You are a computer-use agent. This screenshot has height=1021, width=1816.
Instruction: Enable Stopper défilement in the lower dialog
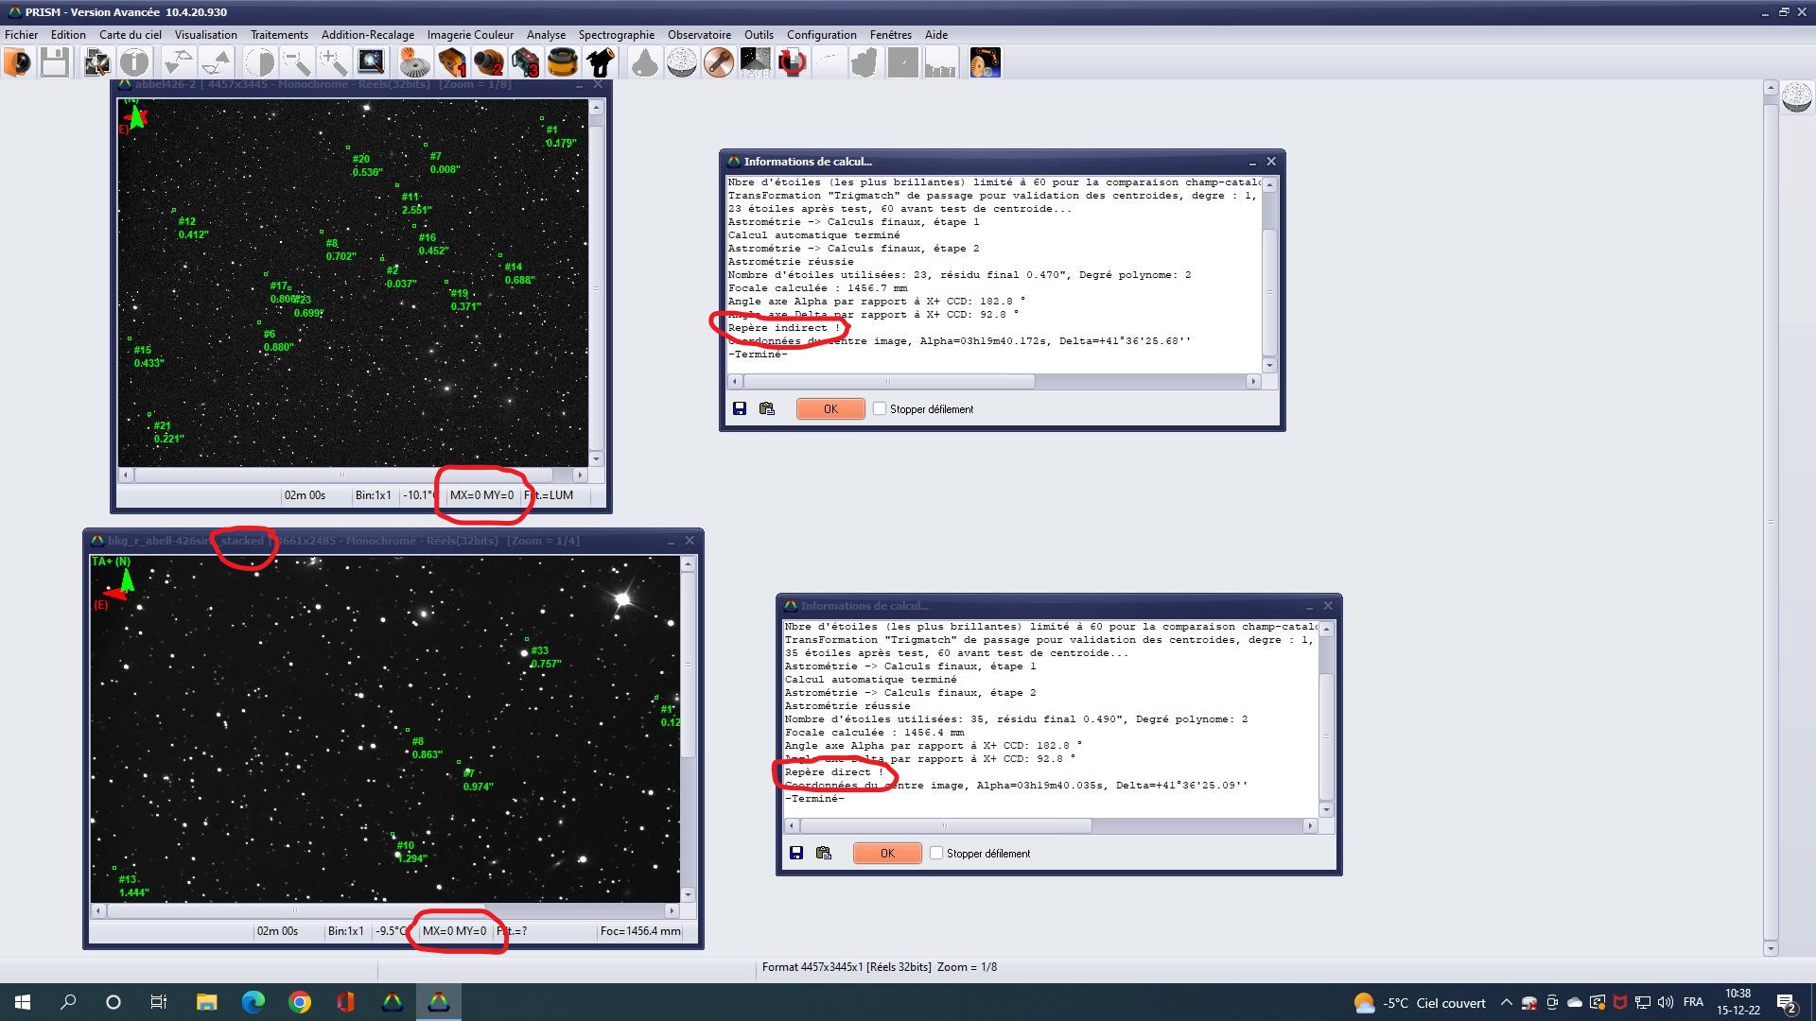pyautogui.click(x=936, y=853)
